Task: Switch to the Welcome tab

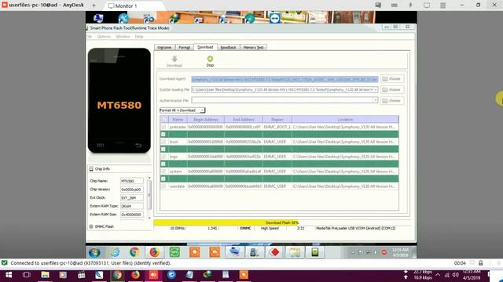Action: click(164, 47)
